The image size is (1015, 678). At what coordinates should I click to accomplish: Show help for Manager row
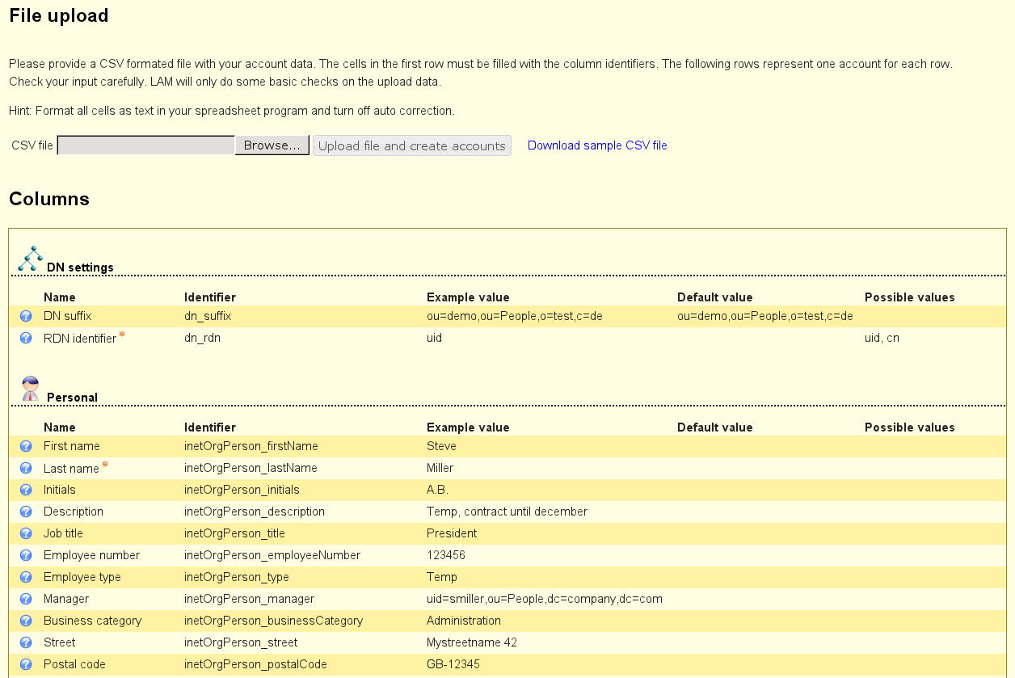click(x=26, y=599)
